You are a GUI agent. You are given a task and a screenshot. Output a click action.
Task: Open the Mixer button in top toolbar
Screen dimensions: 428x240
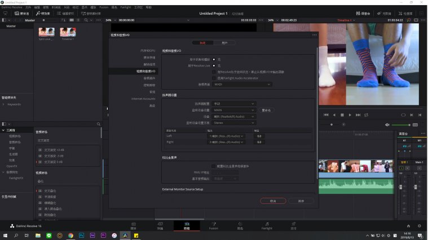[x=363, y=14]
